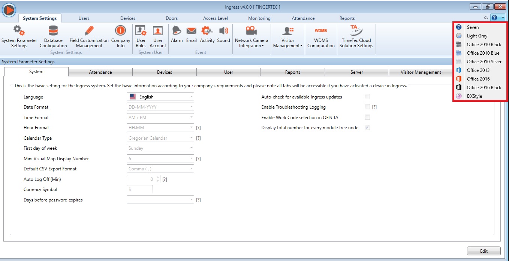Open Alarm event settings
This screenshot has width=509, height=261.
coord(177,34)
